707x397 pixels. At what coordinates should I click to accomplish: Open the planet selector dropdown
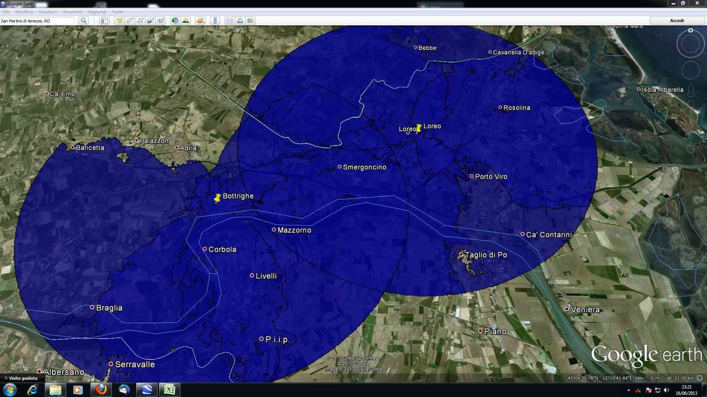[200, 21]
